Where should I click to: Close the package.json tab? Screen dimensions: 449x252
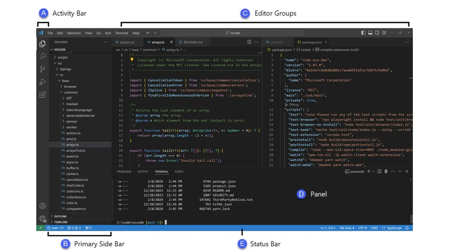[326, 42]
